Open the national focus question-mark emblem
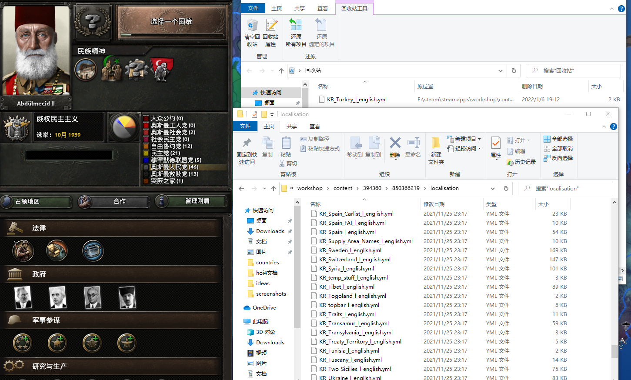This screenshot has width=631, height=380. pos(93,21)
